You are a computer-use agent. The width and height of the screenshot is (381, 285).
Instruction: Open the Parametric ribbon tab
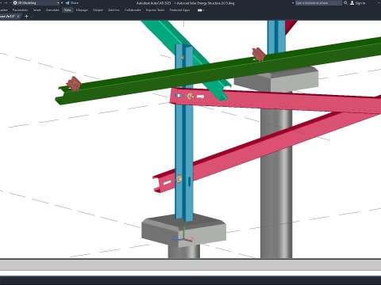(20, 10)
